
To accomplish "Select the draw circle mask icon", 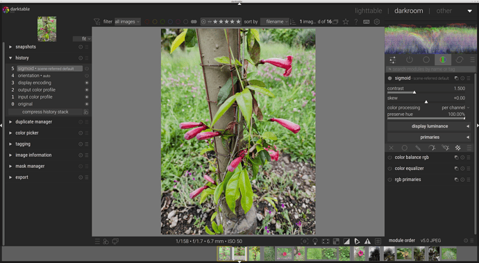I will tap(405, 148).
